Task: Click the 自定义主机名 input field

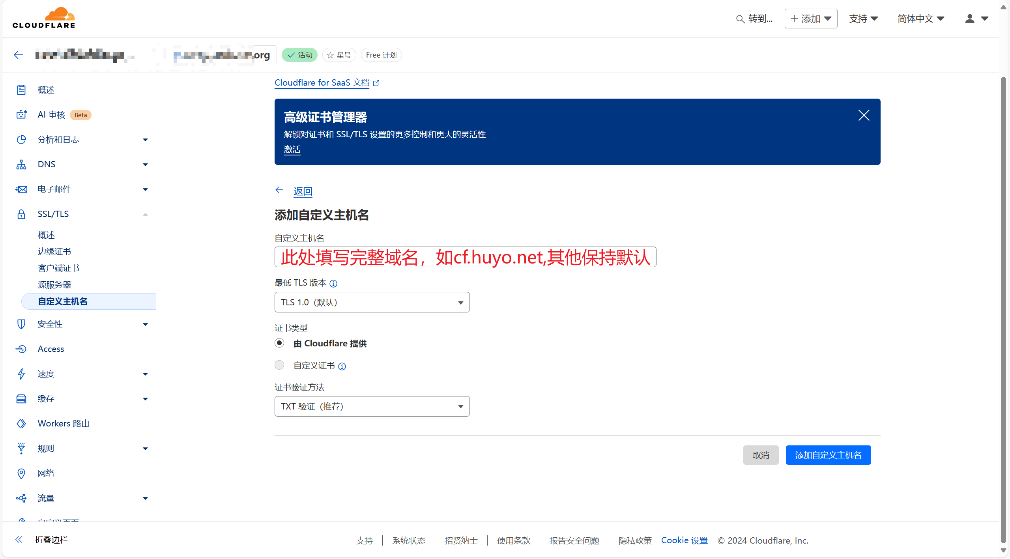Action: tap(466, 257)
